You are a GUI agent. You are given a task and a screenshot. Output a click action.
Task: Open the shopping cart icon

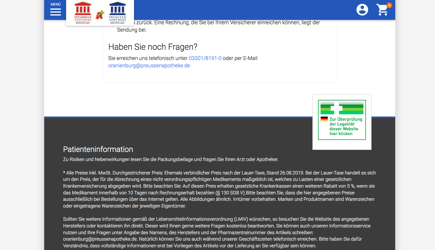point(382,10)
